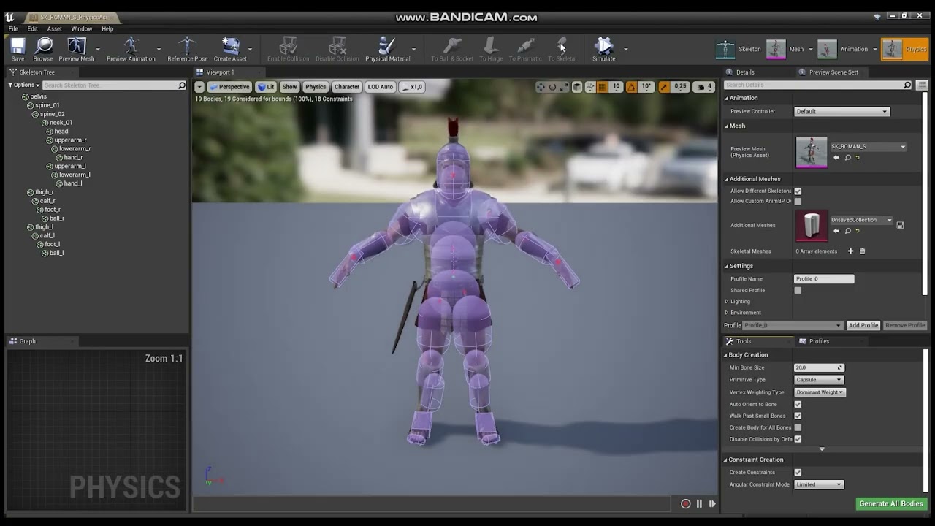Open Angular Constraint Mode dropdown

819,484
